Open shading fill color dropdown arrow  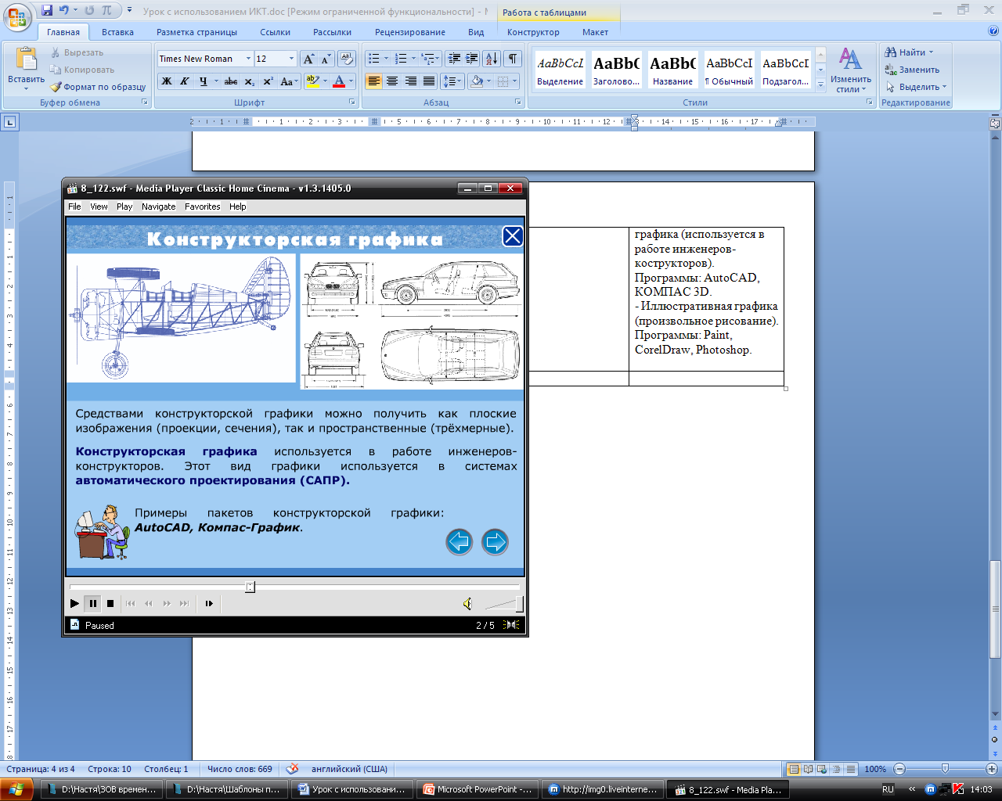pos(488,81)
